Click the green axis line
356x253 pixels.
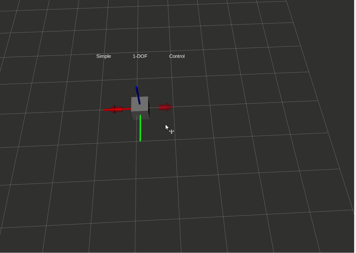140,128
